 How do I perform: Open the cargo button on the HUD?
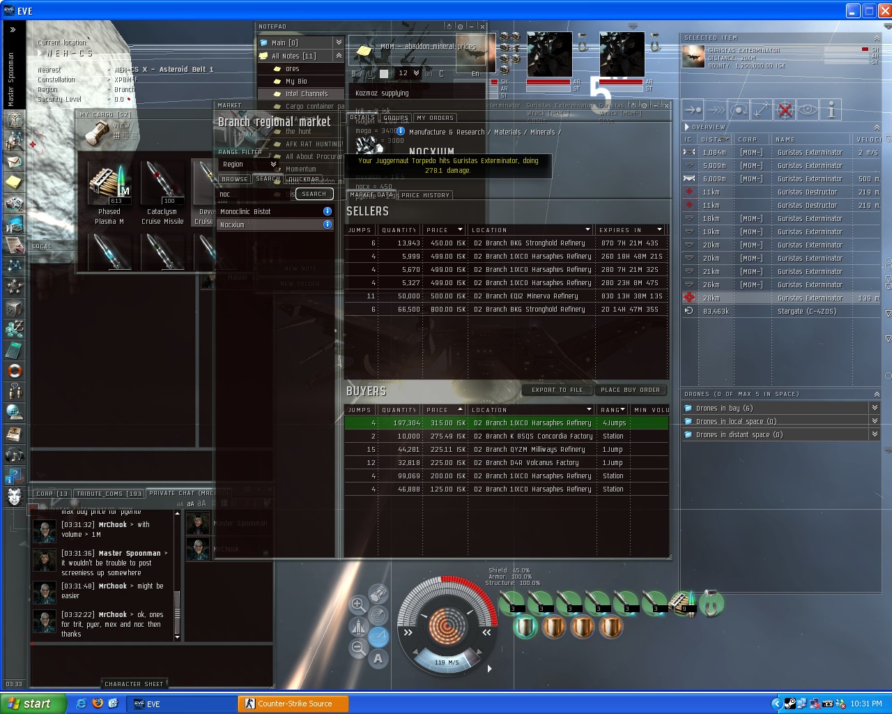(x=378, y=593)
